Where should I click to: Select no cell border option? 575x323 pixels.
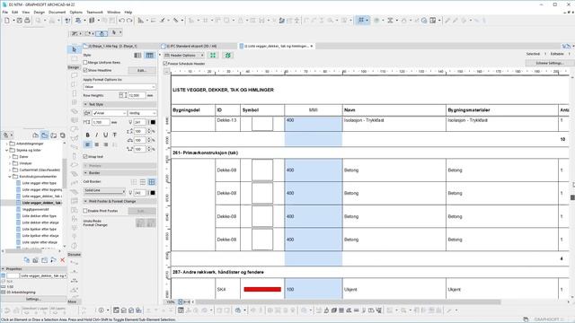click(134, 181)
